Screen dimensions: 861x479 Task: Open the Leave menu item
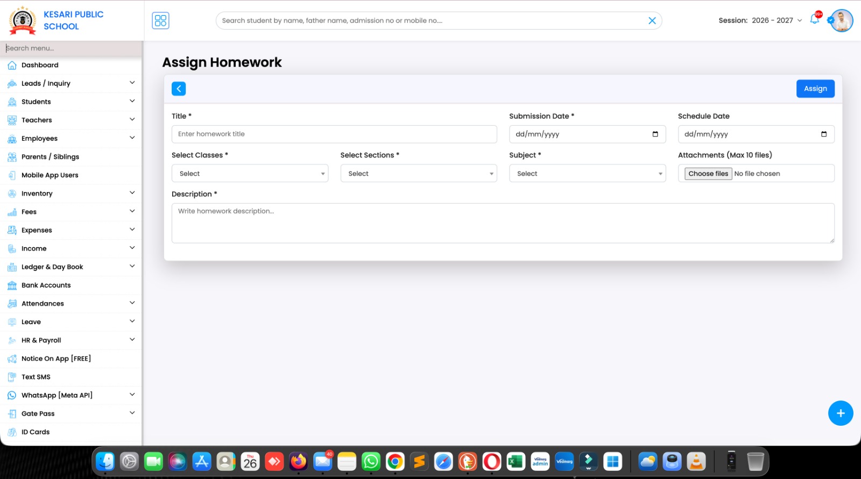71,322
